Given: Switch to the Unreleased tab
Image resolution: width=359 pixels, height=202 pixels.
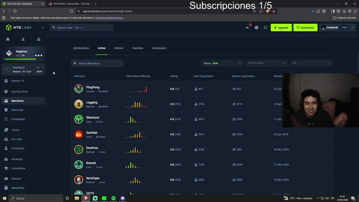Looking at the screenshot, I should [159, 48].
